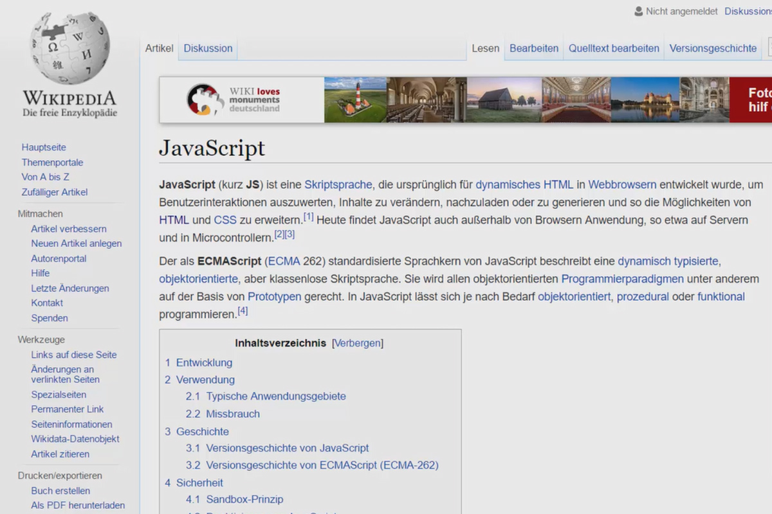Follow the prozedural link

pyautogui.click(x=643, y=297)
